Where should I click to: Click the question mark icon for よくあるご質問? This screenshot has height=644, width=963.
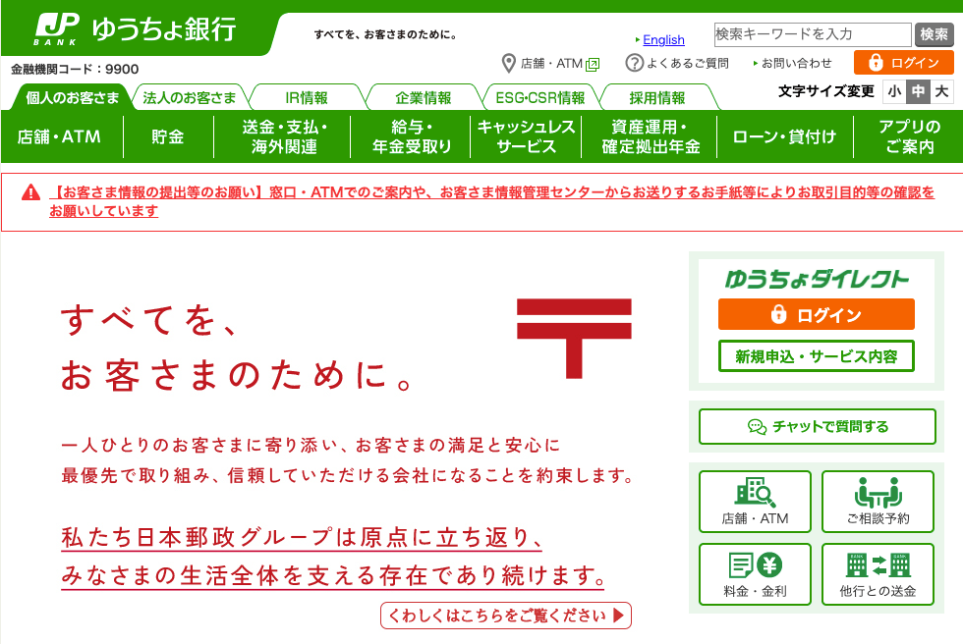[634, 63]
